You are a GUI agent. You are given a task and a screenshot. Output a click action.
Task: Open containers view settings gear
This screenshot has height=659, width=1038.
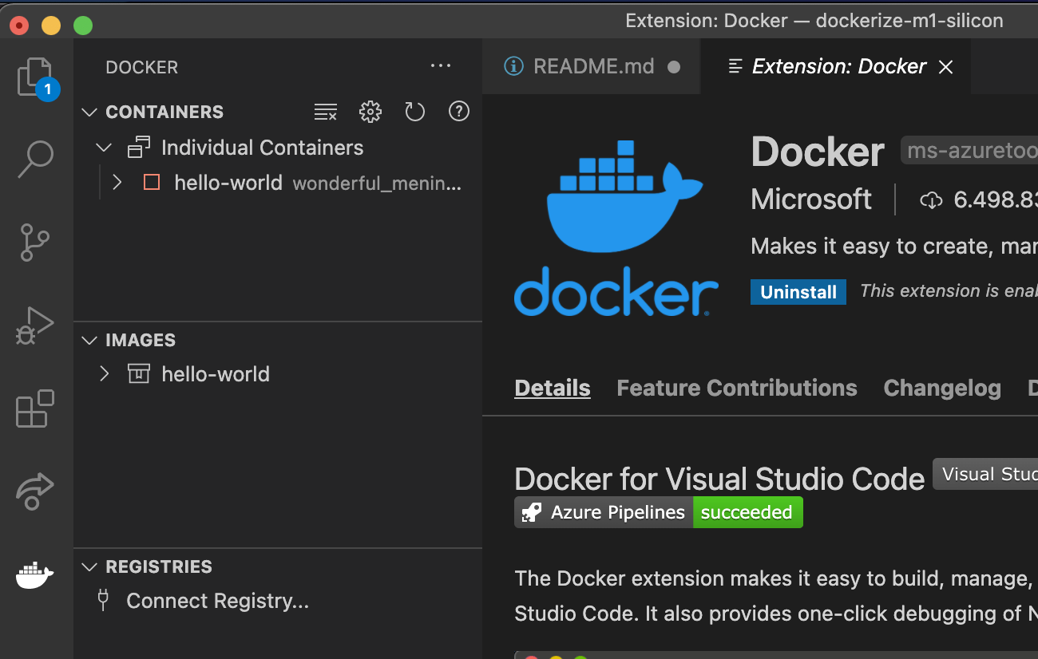coord(370,112)
